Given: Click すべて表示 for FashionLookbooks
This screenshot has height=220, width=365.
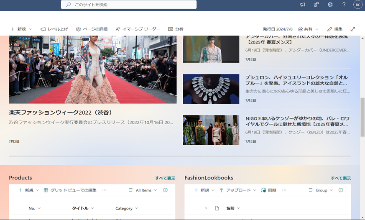Looking at the screenshot, I should (341, 178).
